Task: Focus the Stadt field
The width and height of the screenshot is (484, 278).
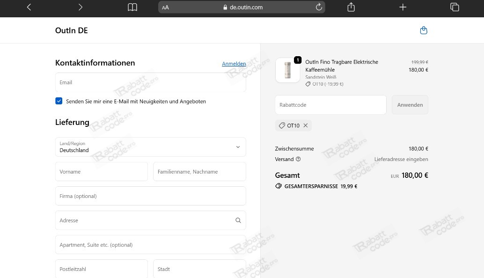Action: coord(199,269)
